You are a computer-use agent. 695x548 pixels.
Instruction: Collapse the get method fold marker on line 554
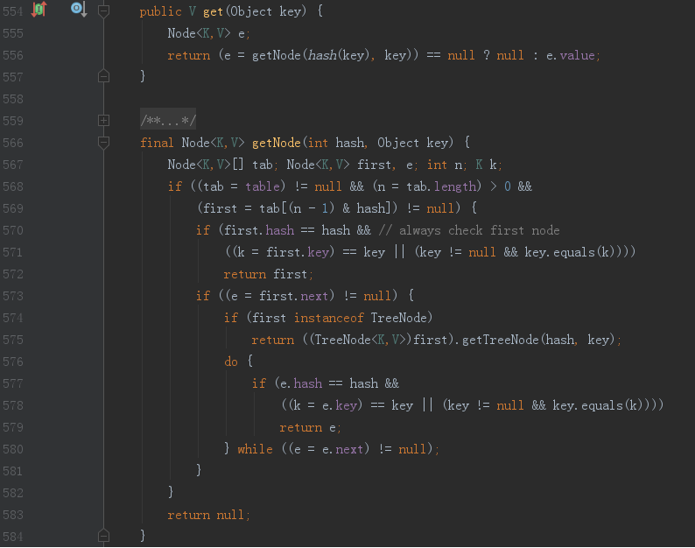click(x=103, y=11)
